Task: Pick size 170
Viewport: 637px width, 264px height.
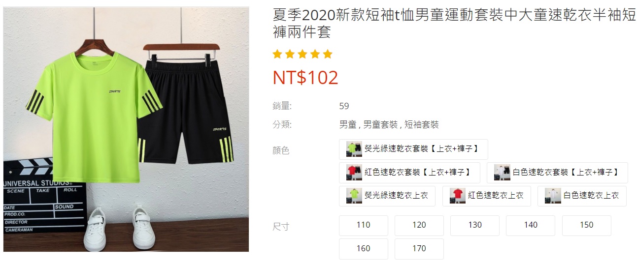Action: [x=419, y=249]
